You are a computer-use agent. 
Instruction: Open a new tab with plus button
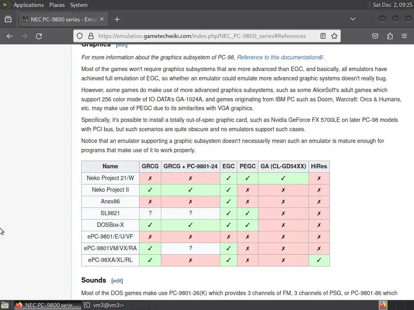tap(117, 19)
